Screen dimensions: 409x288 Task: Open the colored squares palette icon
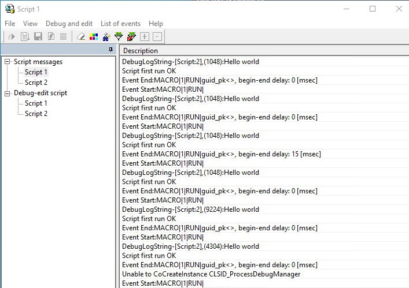[93, 37]
